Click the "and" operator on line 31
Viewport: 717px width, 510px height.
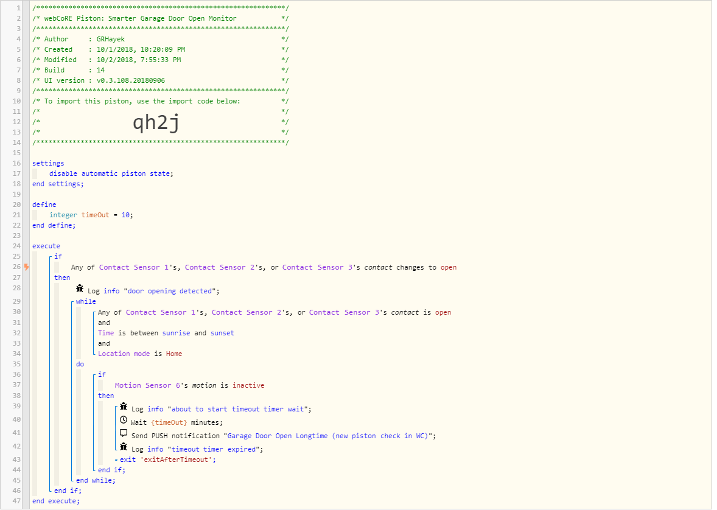click(104, 323)
